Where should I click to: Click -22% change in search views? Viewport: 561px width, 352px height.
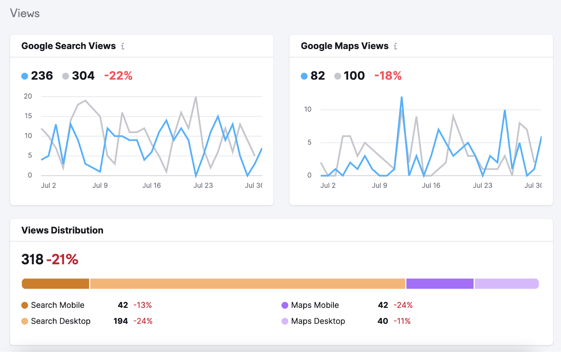tap(119, 76)
